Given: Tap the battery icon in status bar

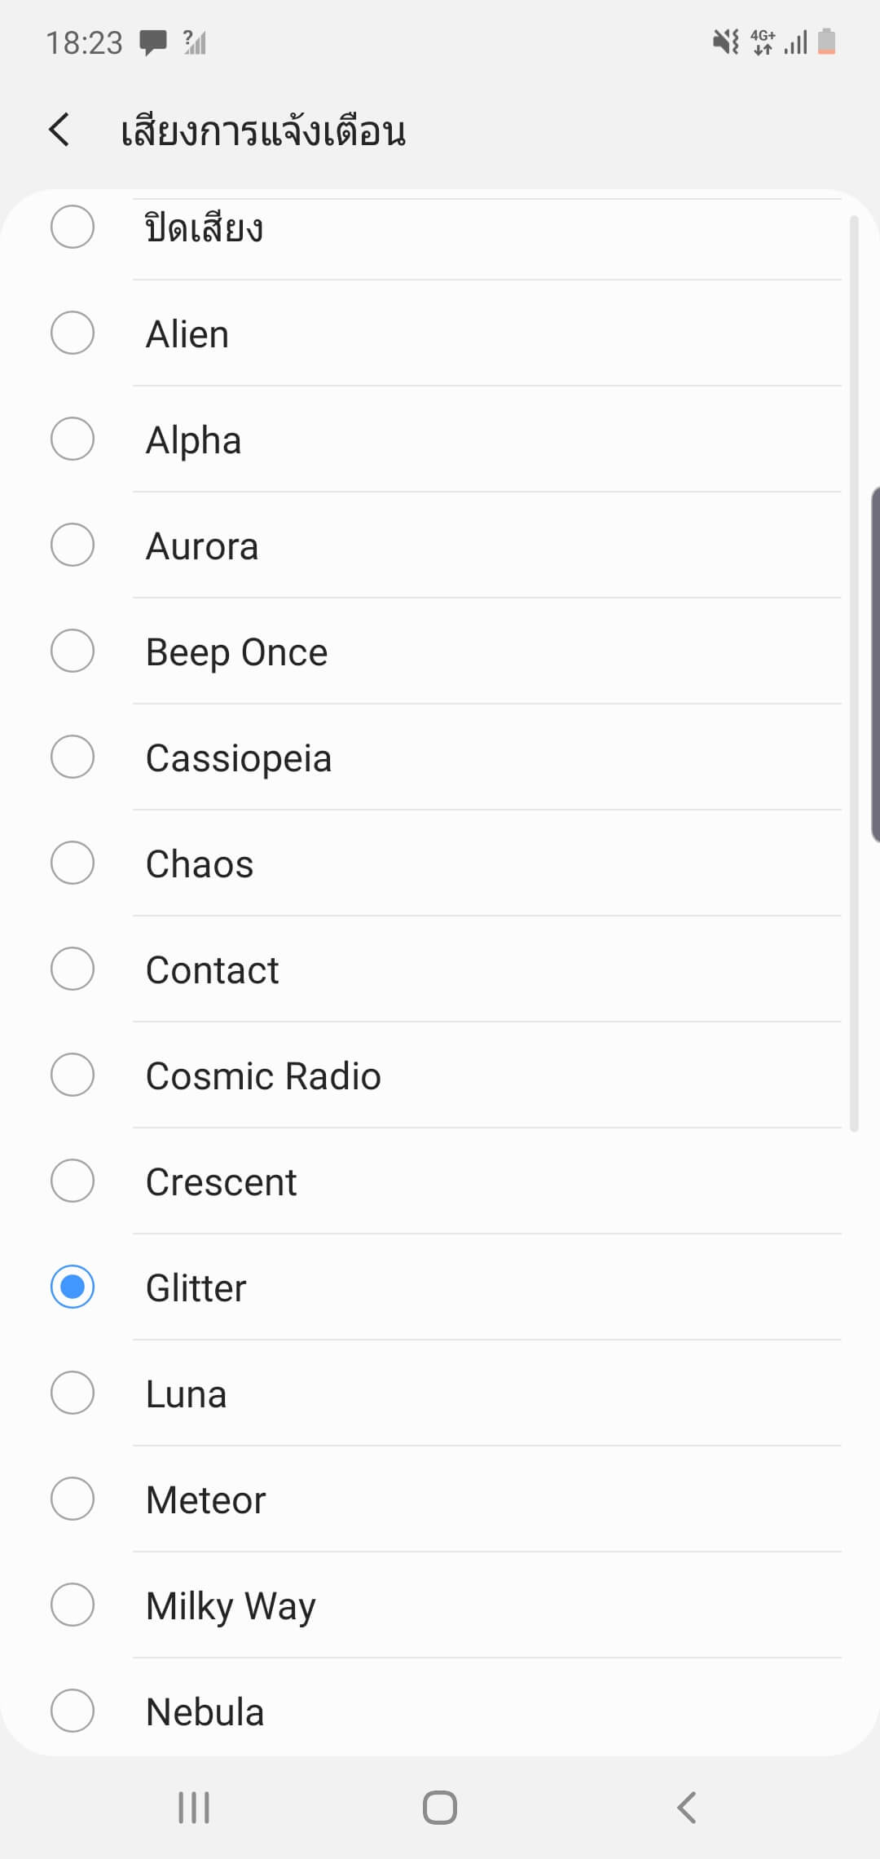Looking at the screenshot, I should click(x=826, y=42).
